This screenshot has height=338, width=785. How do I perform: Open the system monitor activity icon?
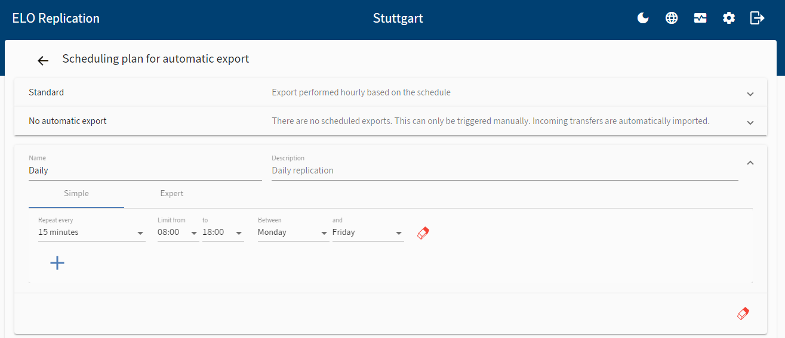pyautogui.click(x=700, y=18)
